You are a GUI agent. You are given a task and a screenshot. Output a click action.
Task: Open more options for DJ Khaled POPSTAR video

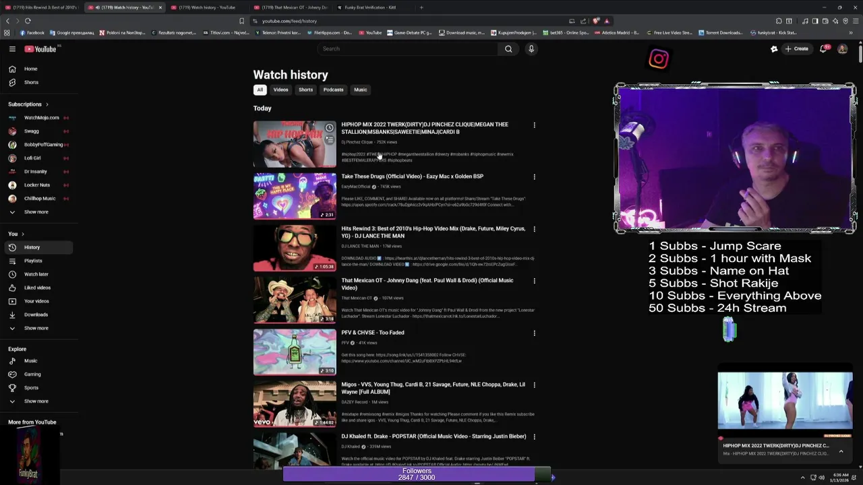click(534, 437)
